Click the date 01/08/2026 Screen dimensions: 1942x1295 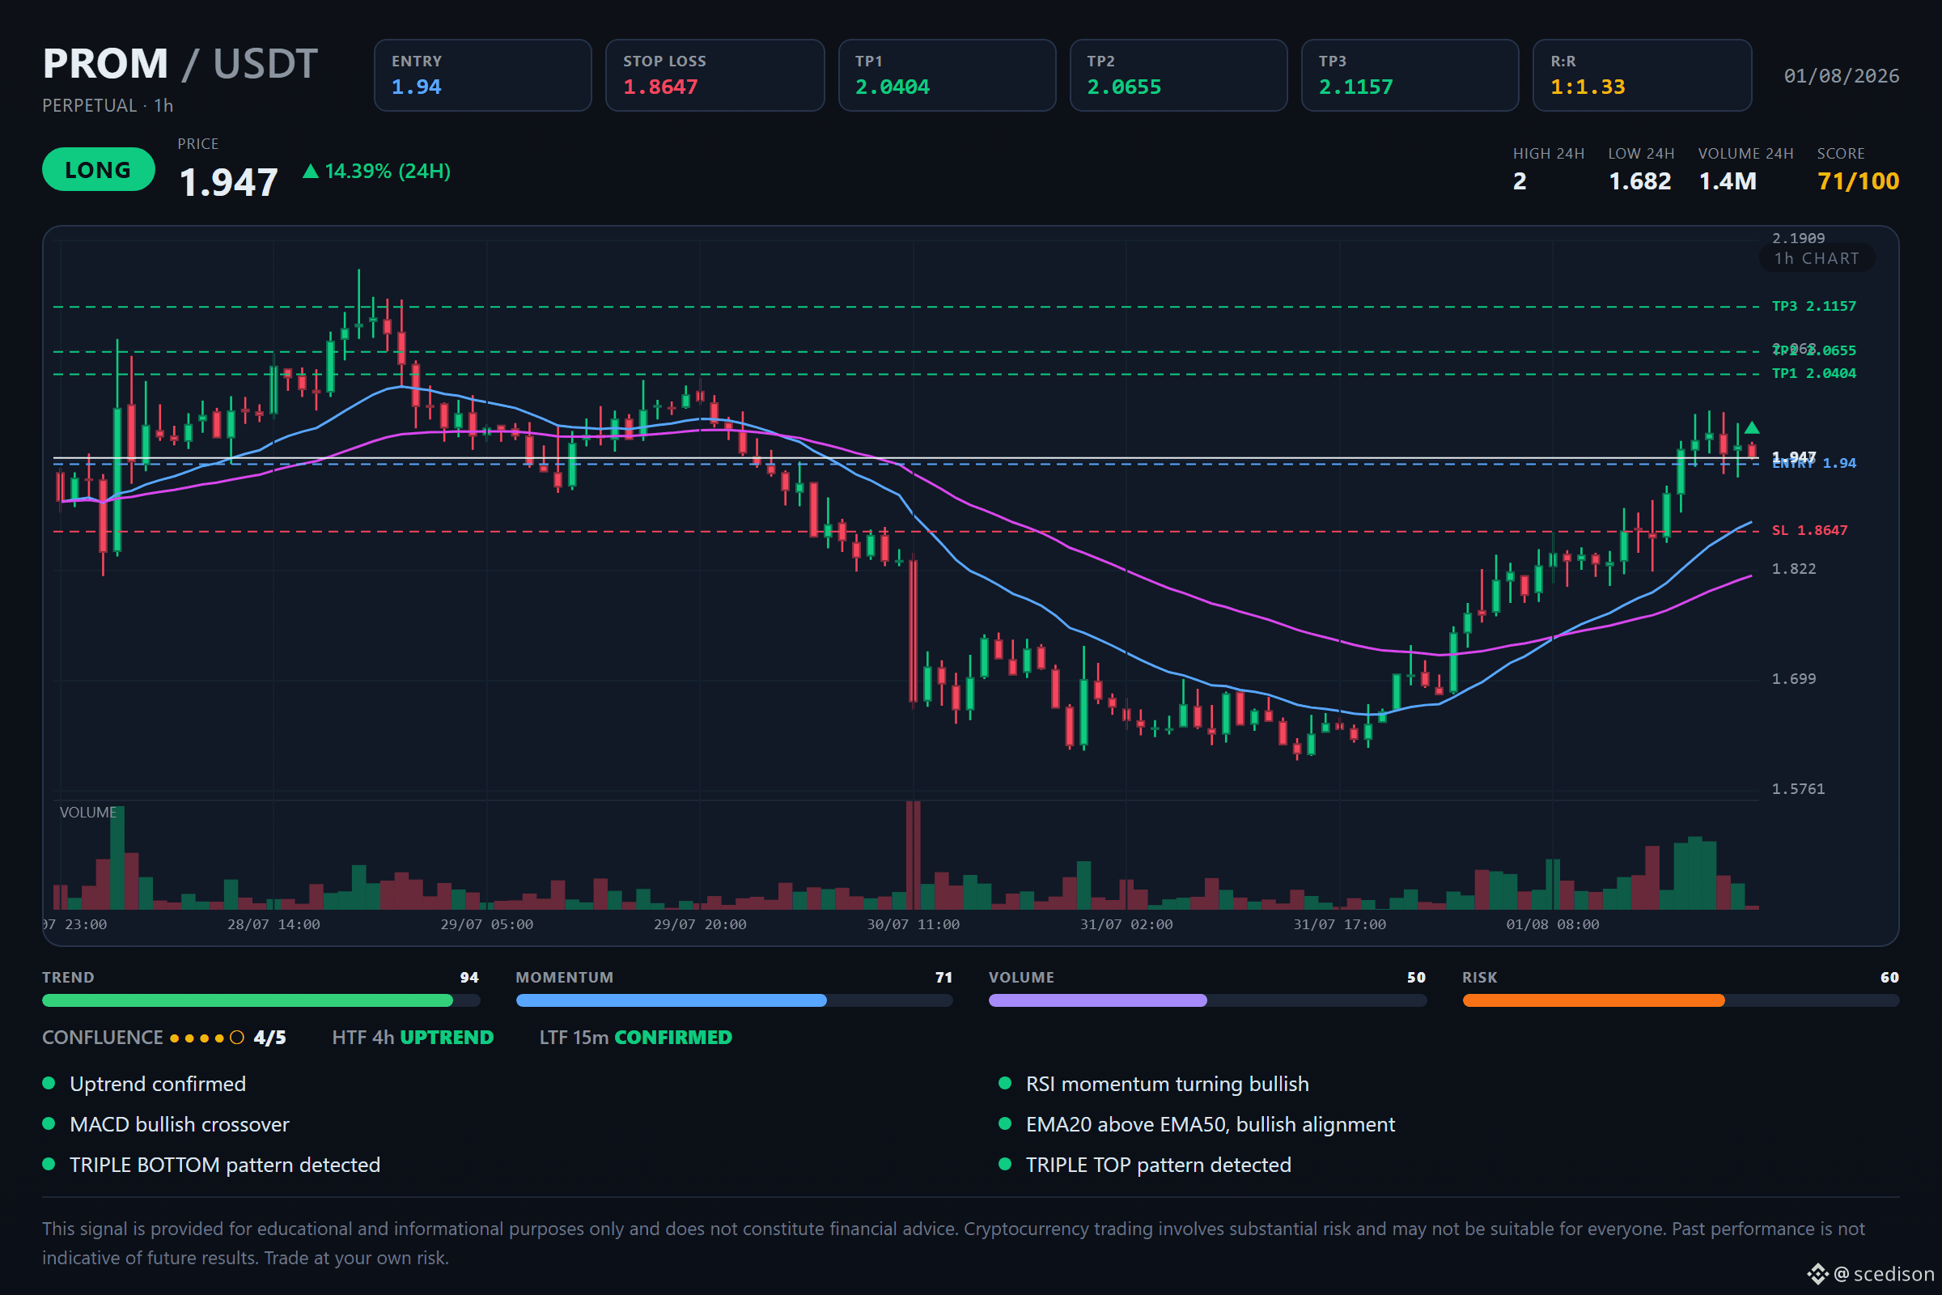pos(1842,76)
